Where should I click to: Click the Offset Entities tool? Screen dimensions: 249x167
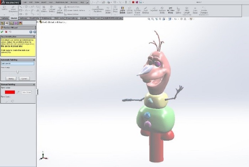pyautogui.click(x=59, y=10)
